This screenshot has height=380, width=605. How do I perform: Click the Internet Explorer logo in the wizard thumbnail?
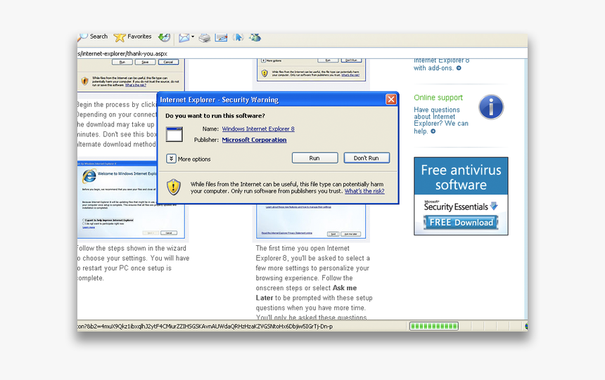click(89, 176)
